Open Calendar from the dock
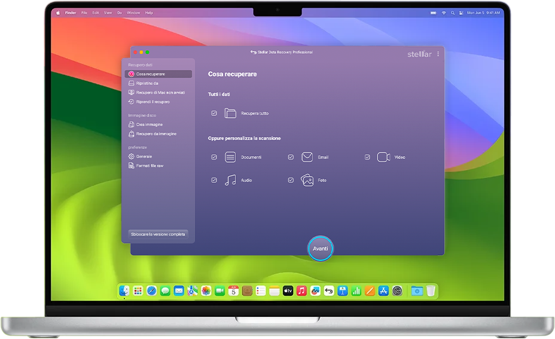This screenshot has width=555, height=339. (x=234, y=291)
